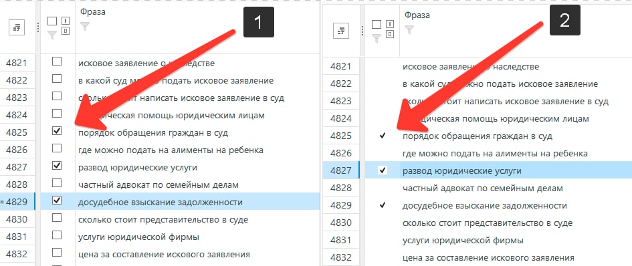Select 'порядок обращения граждан в суд' in left table

(x=153, y=132)
